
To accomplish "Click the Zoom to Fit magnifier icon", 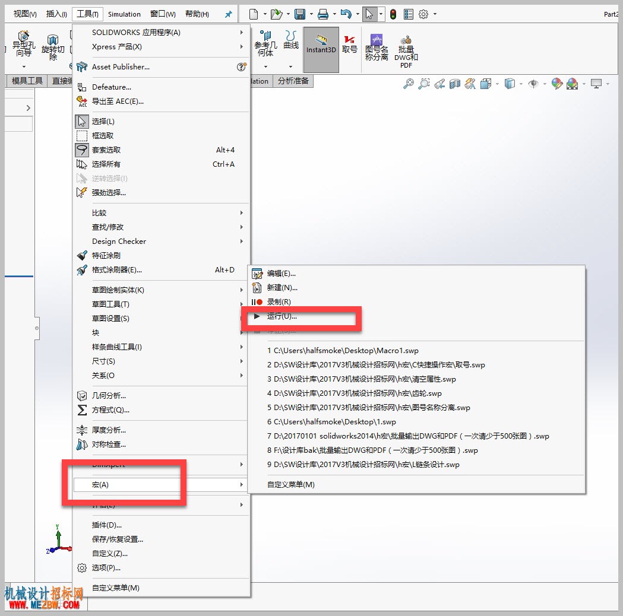I will click(408, 84).
